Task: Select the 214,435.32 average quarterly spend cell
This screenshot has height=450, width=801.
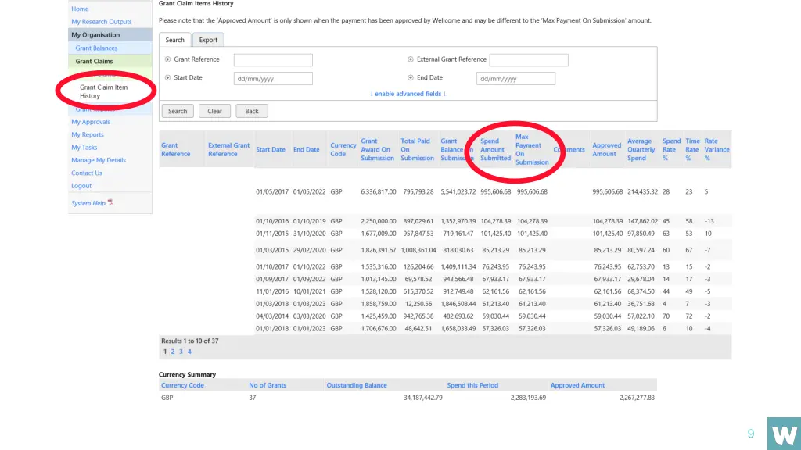Action: (x=643, y=192)
